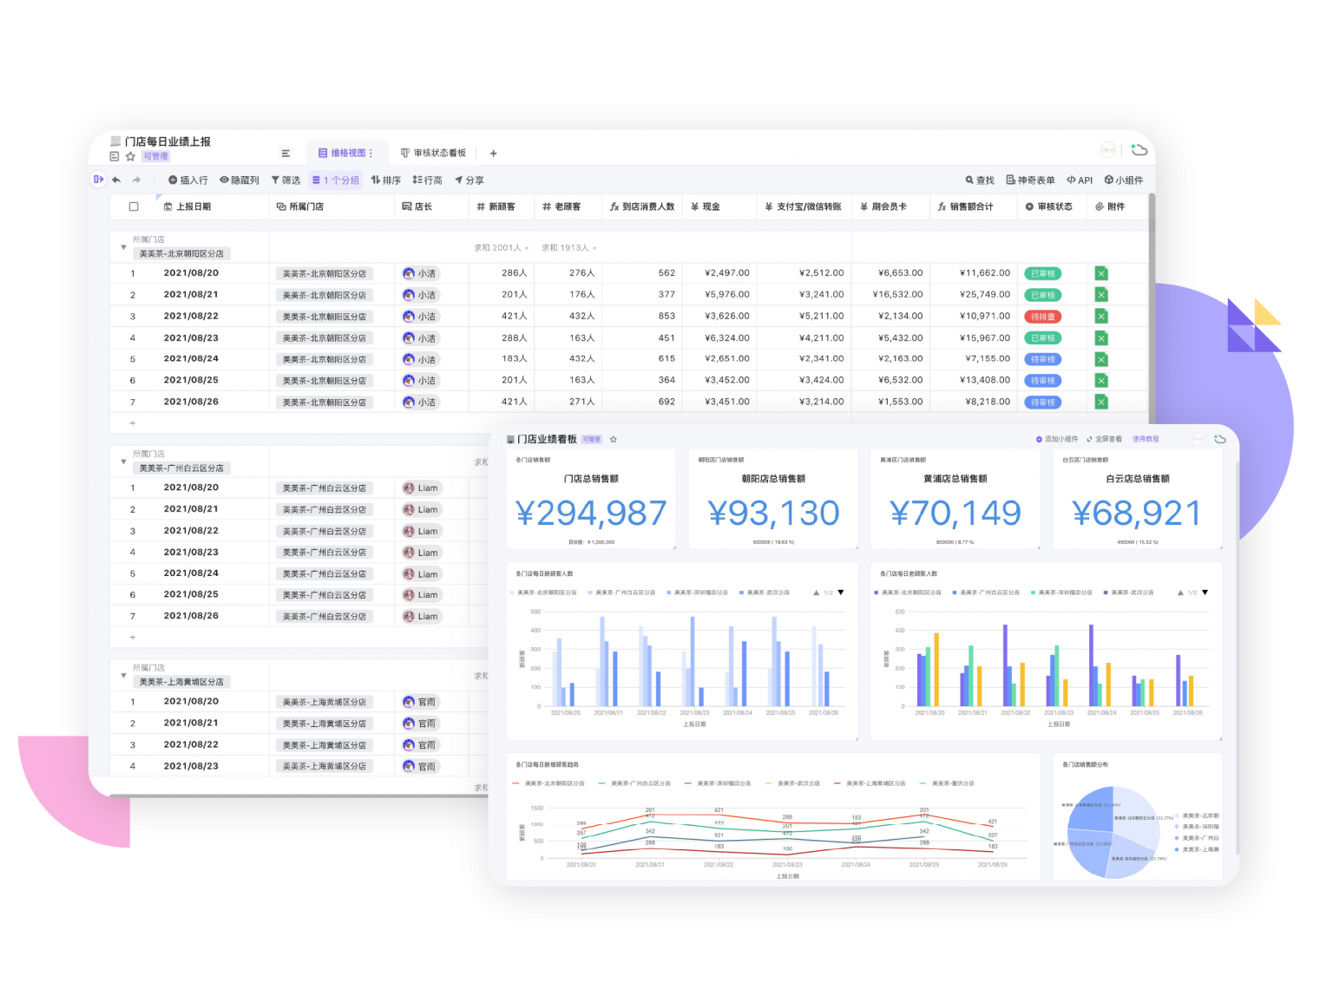Click the 全屏查看 fullscreen link

click(1105, 439)
